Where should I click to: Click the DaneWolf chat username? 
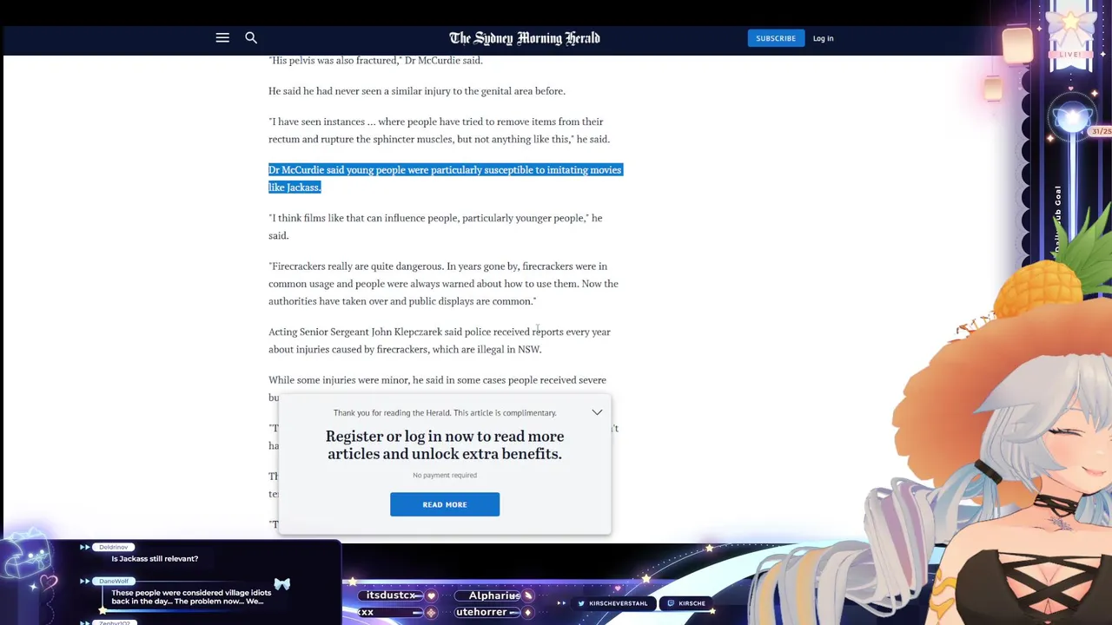pyautogui.click(x=114, y=581)
